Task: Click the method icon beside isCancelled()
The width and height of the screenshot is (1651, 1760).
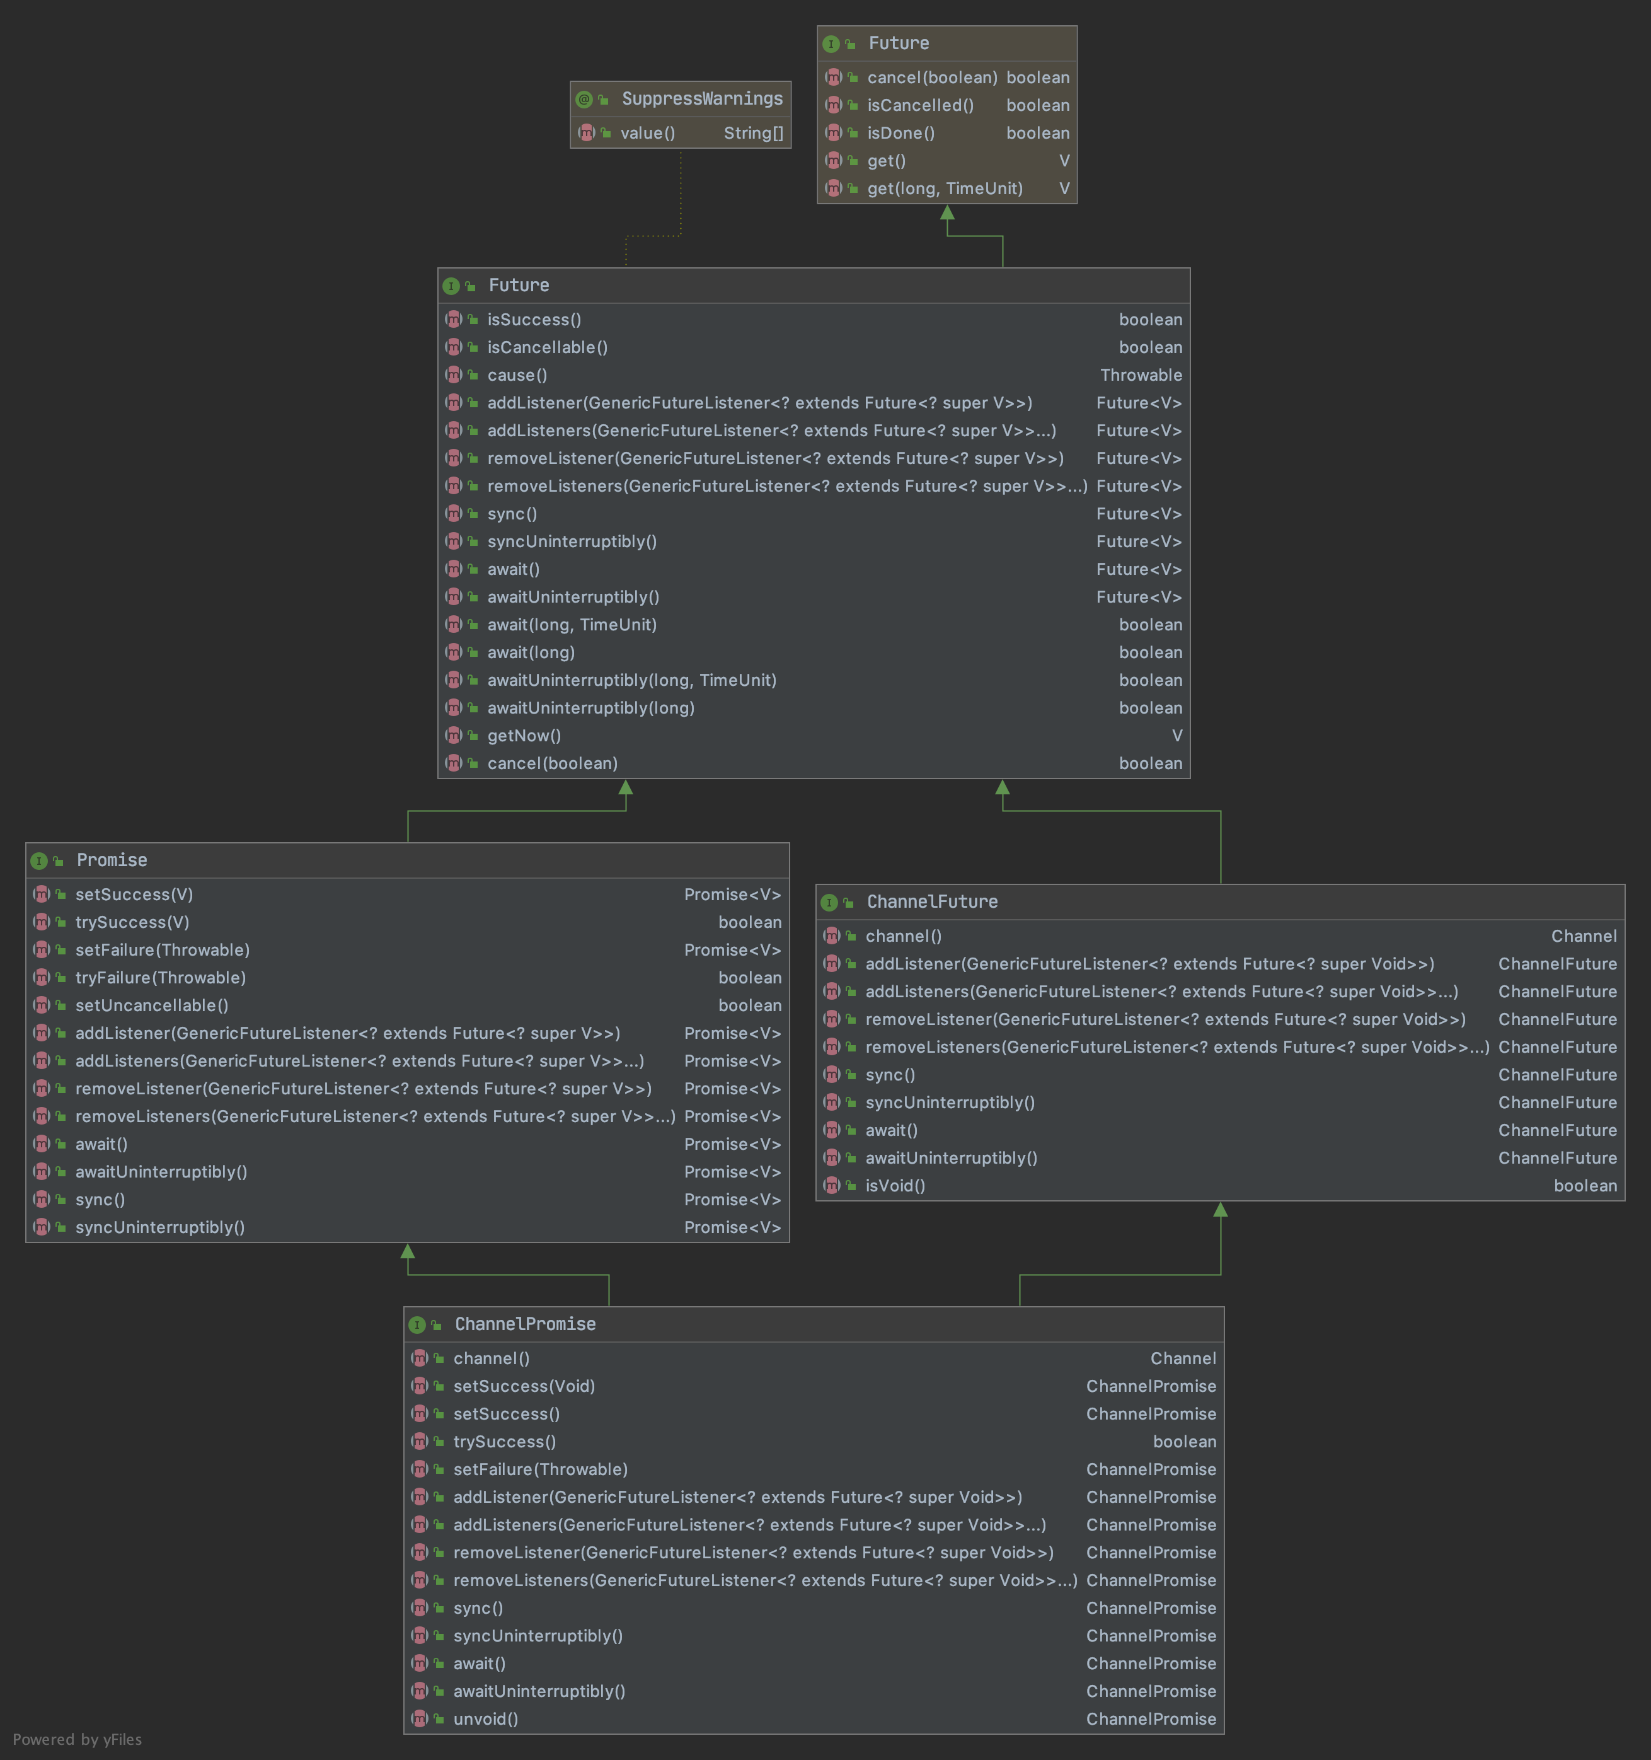Action: coord(834,105)
